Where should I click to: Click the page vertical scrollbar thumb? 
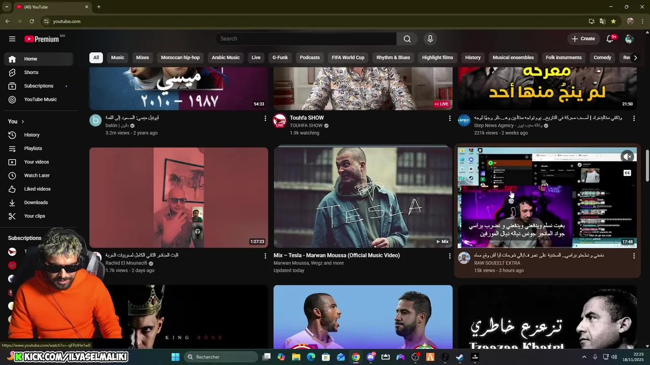[x=647, y=166]
